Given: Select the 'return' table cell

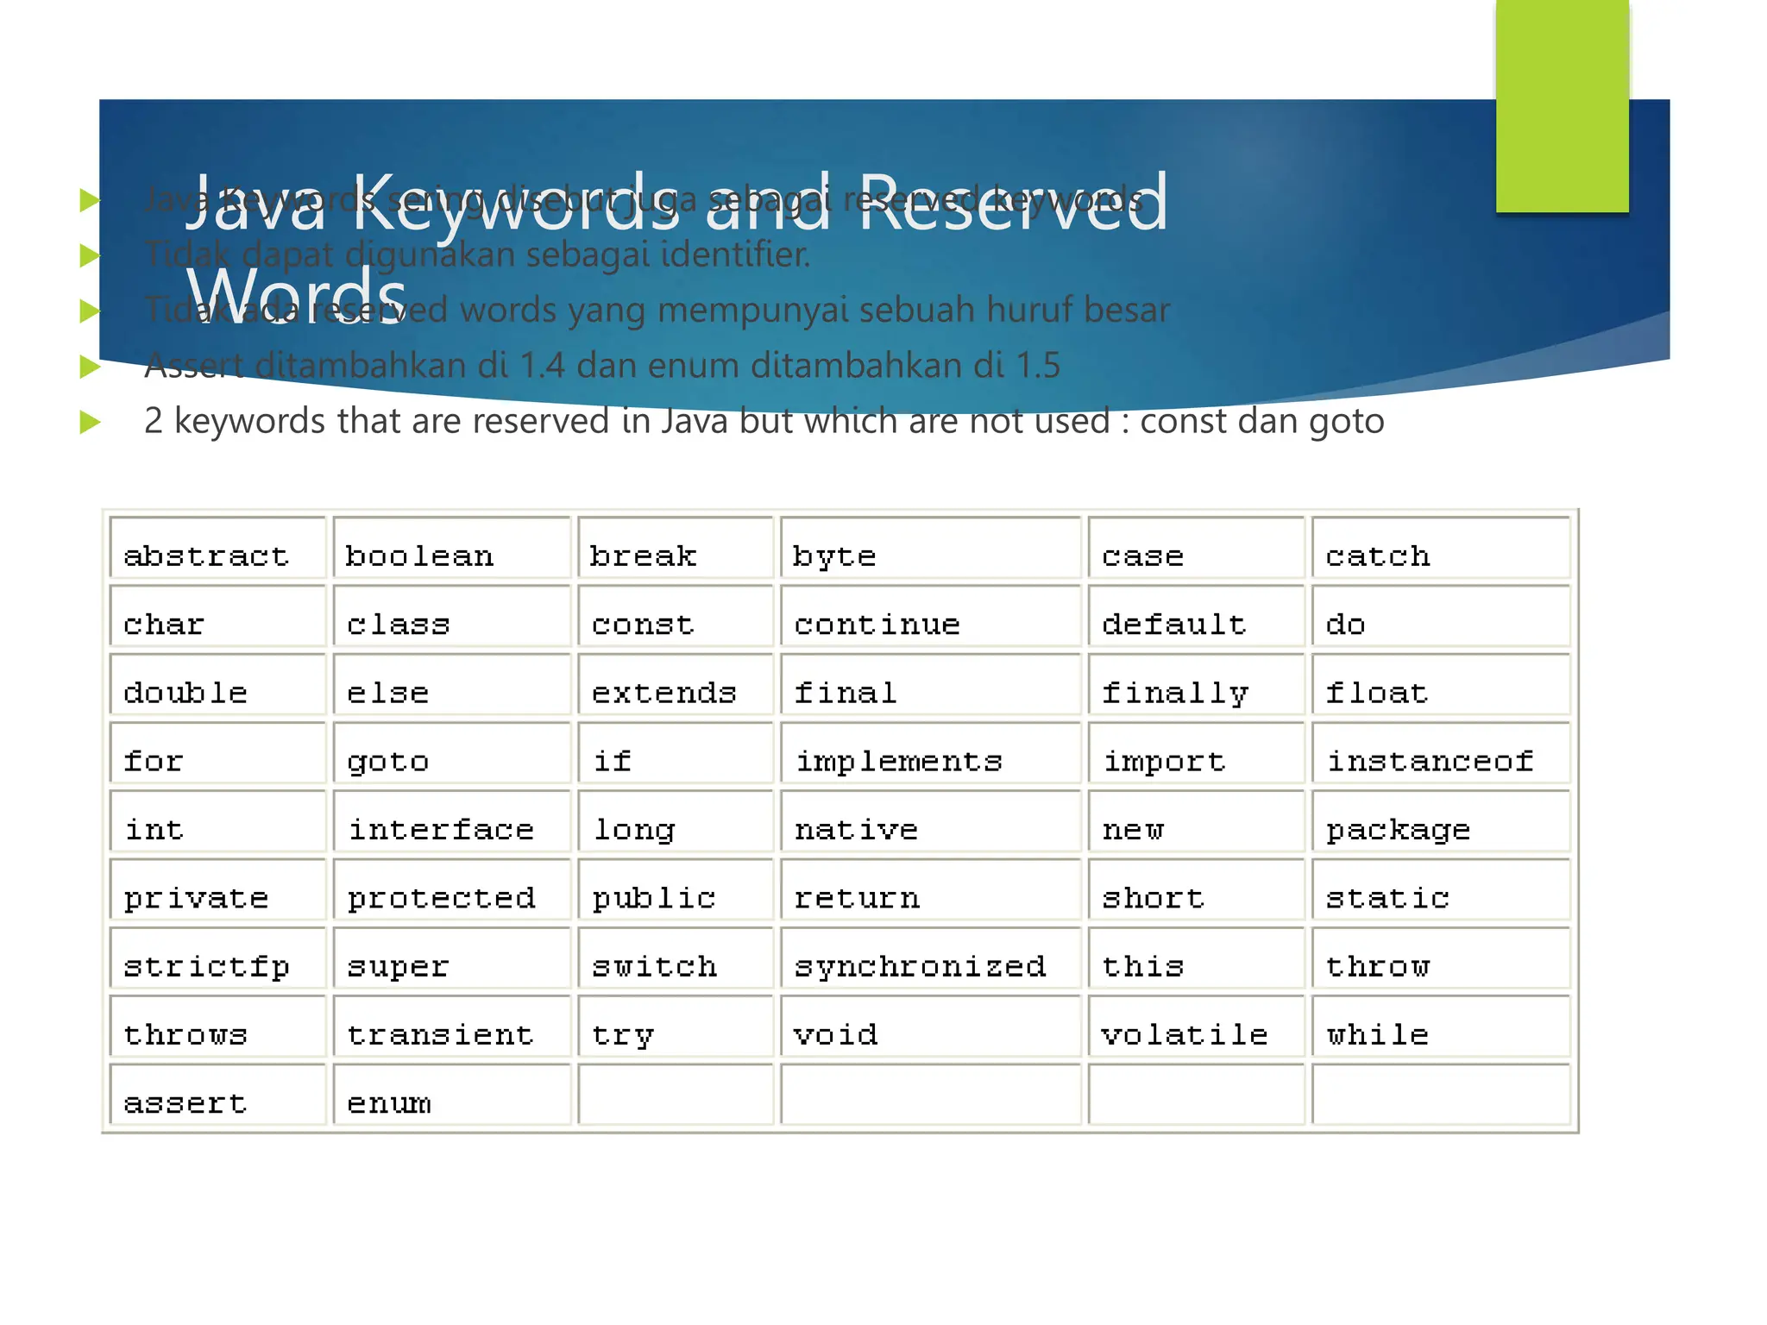Looking at the screenshot, I should coord(930,889).
